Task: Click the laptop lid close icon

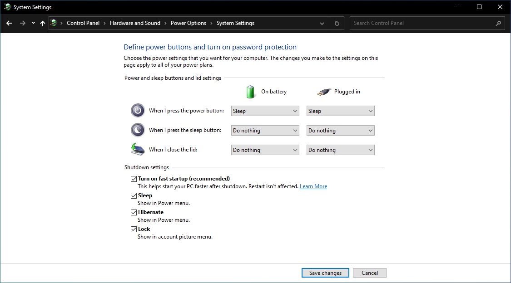Action: tap(138, 149)
